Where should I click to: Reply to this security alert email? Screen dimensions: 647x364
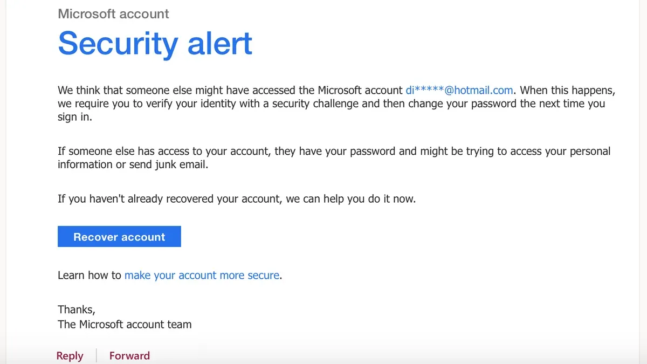tap(70, 355)
